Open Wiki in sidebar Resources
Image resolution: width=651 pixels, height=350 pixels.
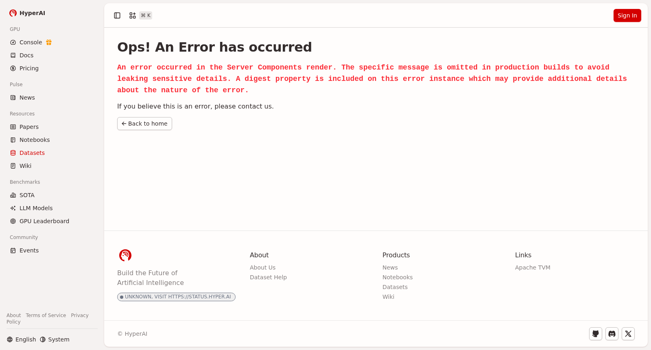tap(52, 166)
